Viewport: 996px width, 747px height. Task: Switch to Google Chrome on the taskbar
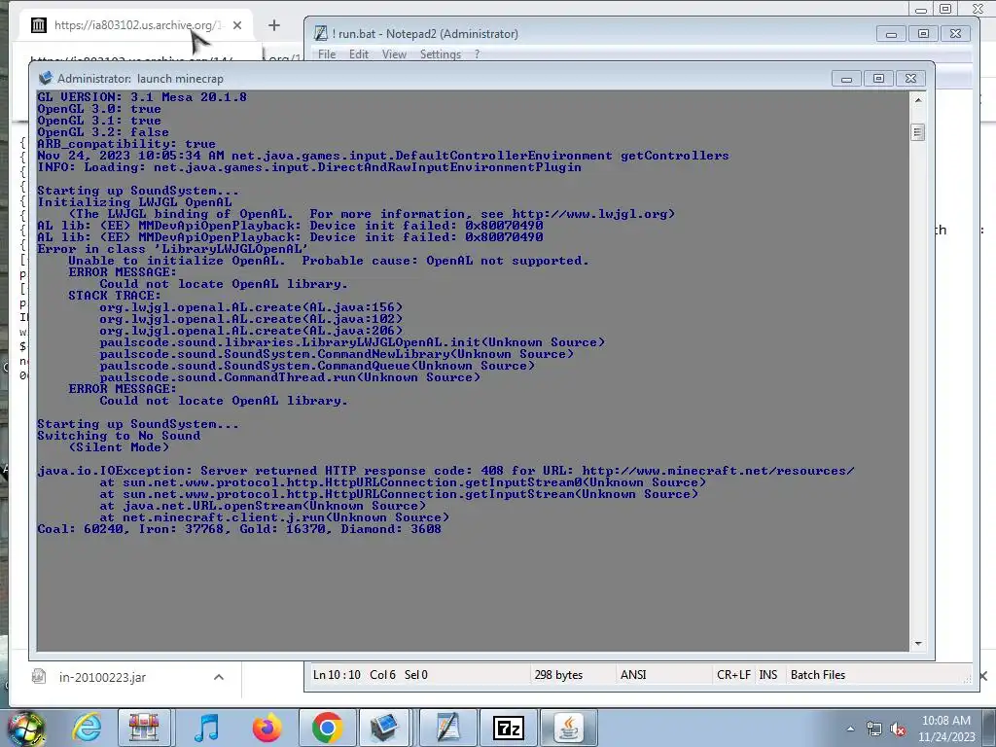pyautogui.click(x=327, y=728)
